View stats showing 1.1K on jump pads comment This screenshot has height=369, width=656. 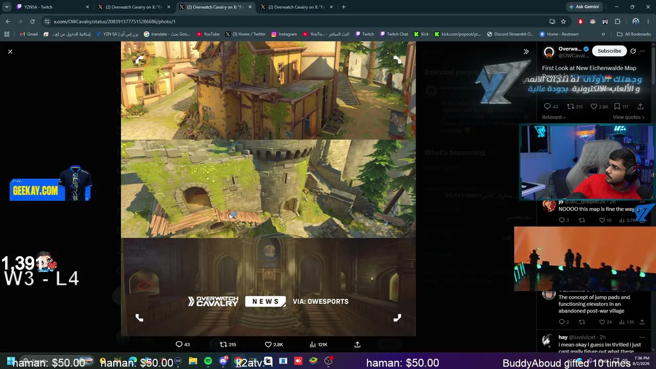coord(628,322)
